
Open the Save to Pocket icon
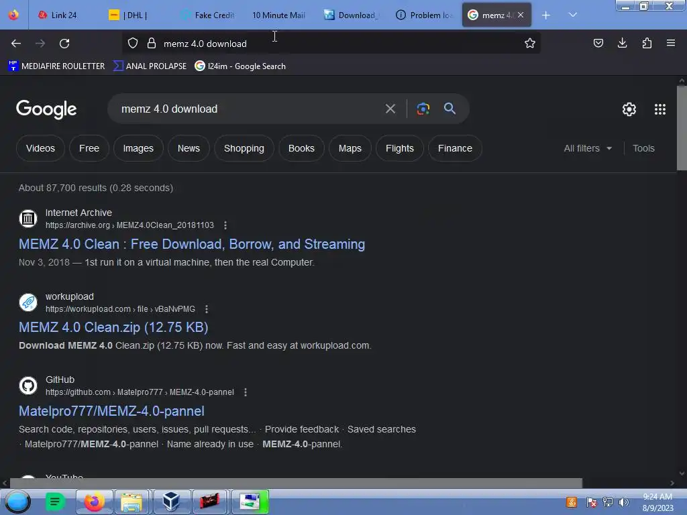(598, 43)
